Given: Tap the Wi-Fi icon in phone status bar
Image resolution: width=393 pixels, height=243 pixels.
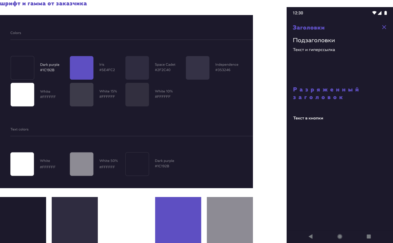Looking at the screenshot, I should [374, 13].
